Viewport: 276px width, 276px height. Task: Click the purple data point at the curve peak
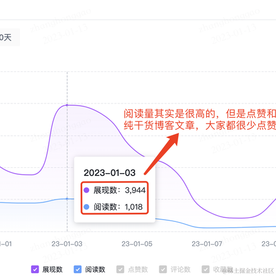[67, 105]
